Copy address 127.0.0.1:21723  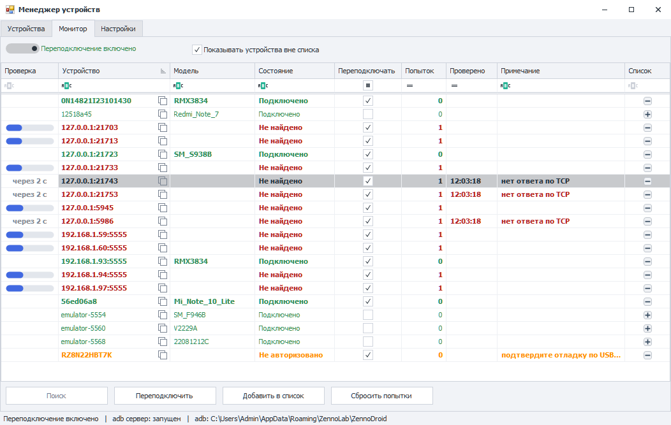point(163,154)
